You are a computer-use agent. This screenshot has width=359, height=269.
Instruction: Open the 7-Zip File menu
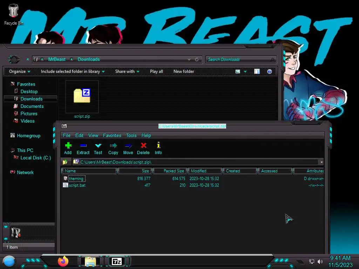[67, 136]
